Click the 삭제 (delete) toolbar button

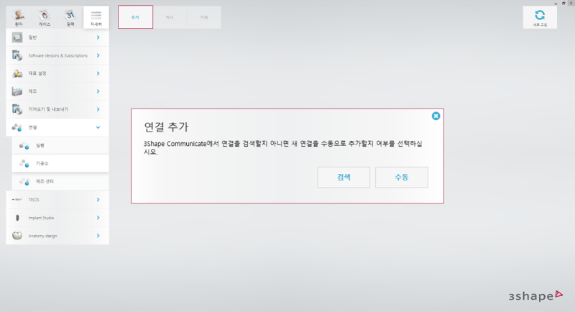pos(204,17)
